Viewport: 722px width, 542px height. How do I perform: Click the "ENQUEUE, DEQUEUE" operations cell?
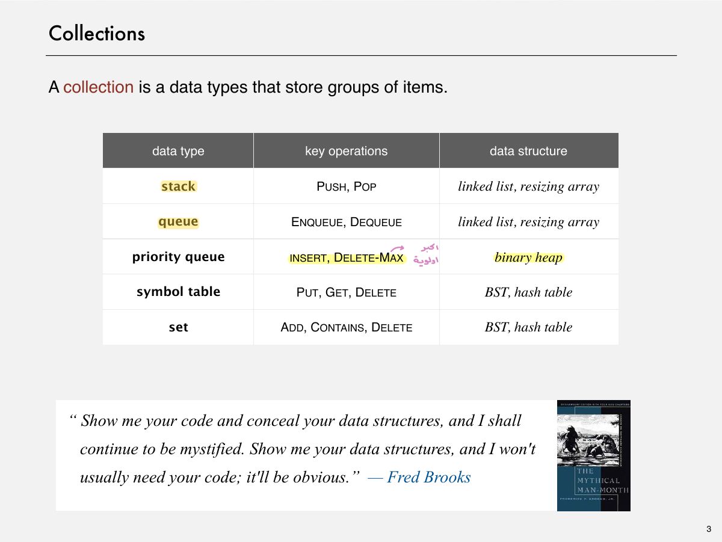(x=347, y=222)
